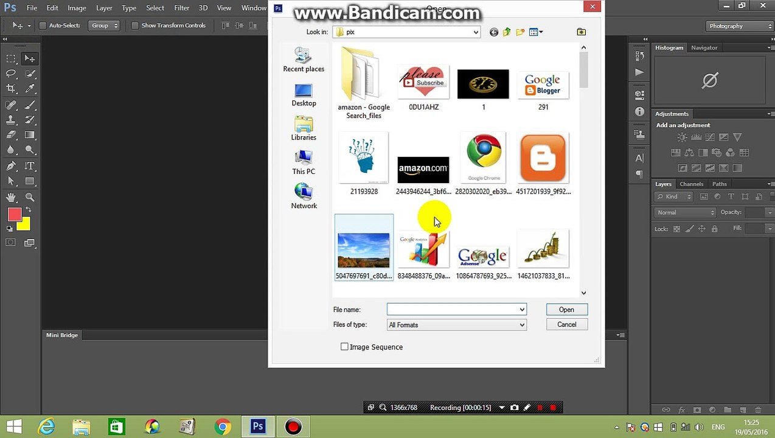
Task: Open the Network location in sidebar
Action: (x=304, y=196)
